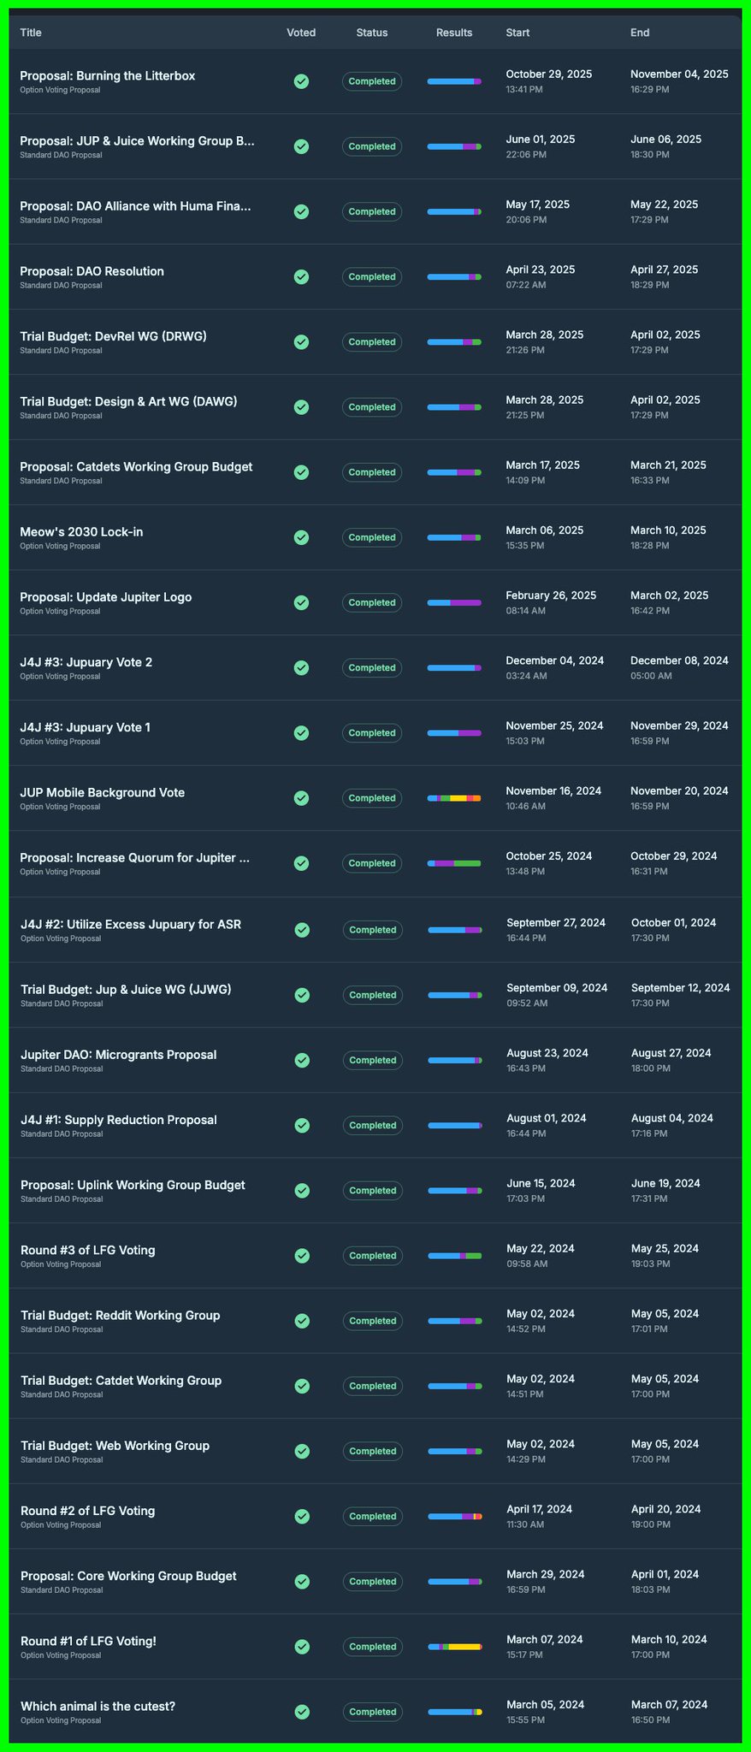Click voted checkmark for Core Working Group Budget
751x1752 pixels.
point(301,1581)
